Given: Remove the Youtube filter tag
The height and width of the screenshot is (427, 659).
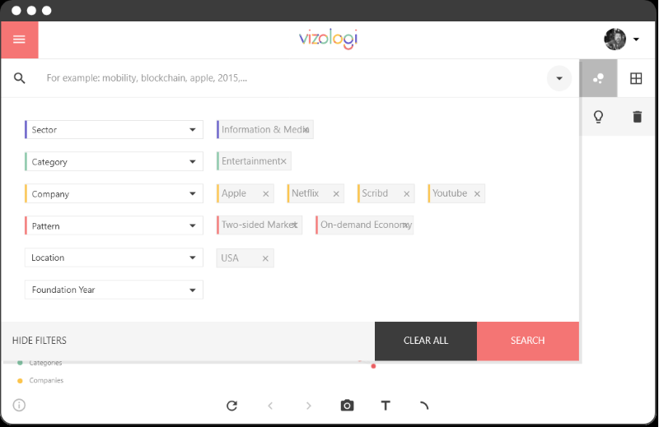Looking at the screenshot, I should pos(477,194).
